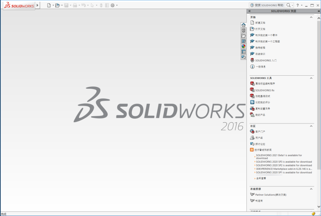The width and height of the screenshot is (321, 216).
Task: Open SOLIDWORKS 入门 link
Action: [x=266, y=60]
